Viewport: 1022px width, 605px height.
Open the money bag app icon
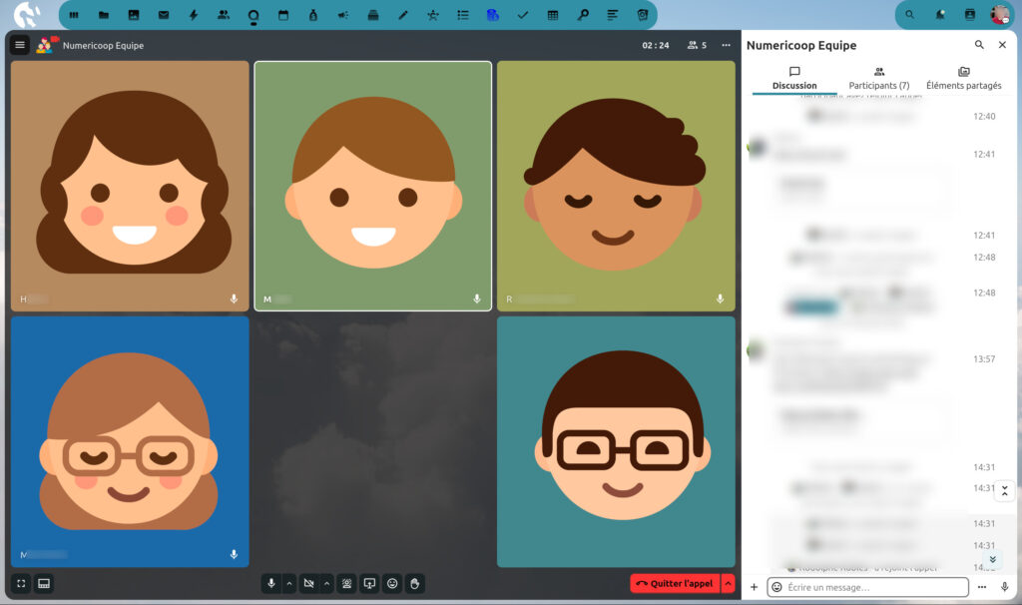coord(313,15)
